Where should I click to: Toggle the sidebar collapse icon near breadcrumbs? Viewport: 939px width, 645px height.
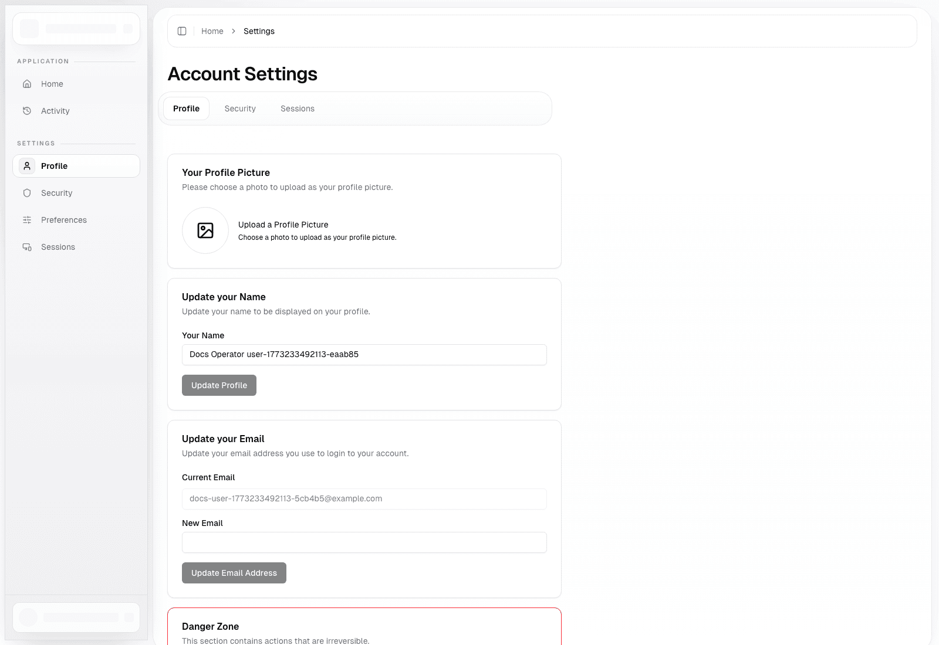click(x=182, y=31)
